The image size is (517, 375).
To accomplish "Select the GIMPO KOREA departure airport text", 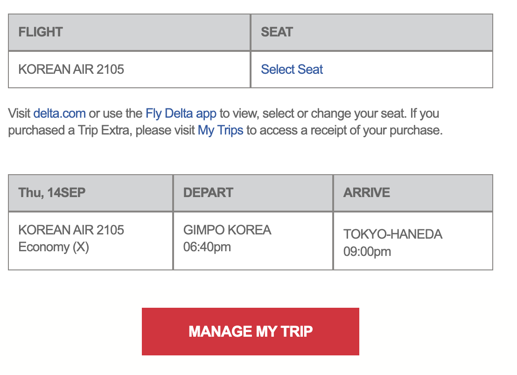I will pos(227,230).
